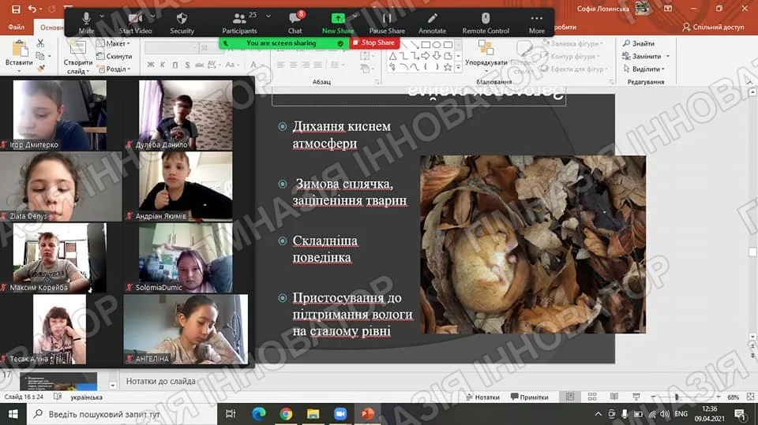
Task: Align text left
Action: point(281,64)
